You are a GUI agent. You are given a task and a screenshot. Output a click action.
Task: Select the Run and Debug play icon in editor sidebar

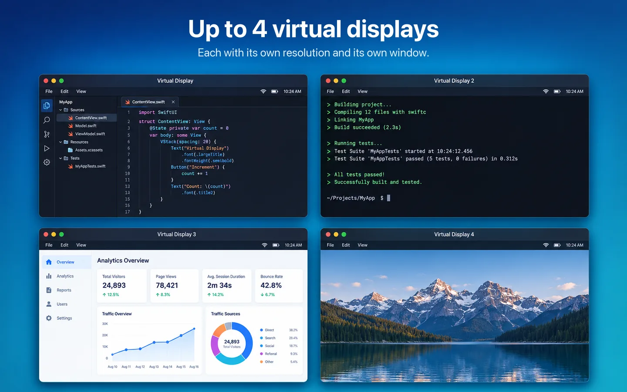pyautogui.click(x=47, y=149)
